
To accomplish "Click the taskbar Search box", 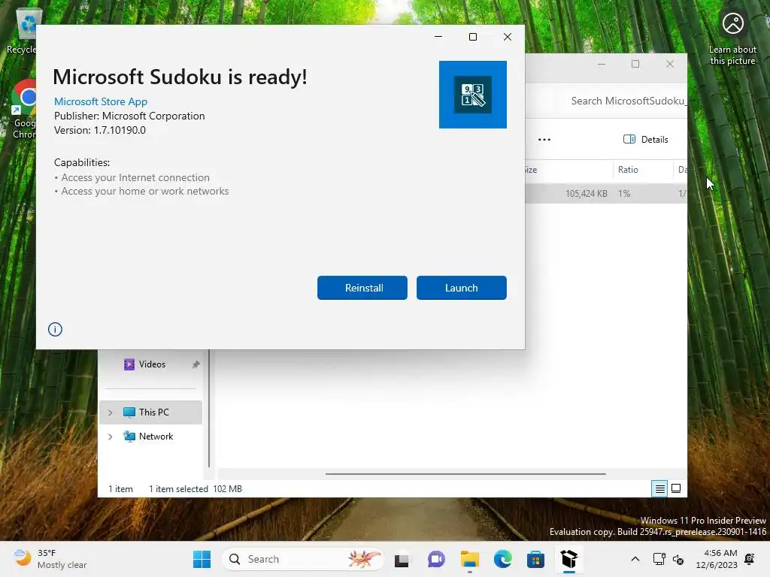I will click(302, 559).
